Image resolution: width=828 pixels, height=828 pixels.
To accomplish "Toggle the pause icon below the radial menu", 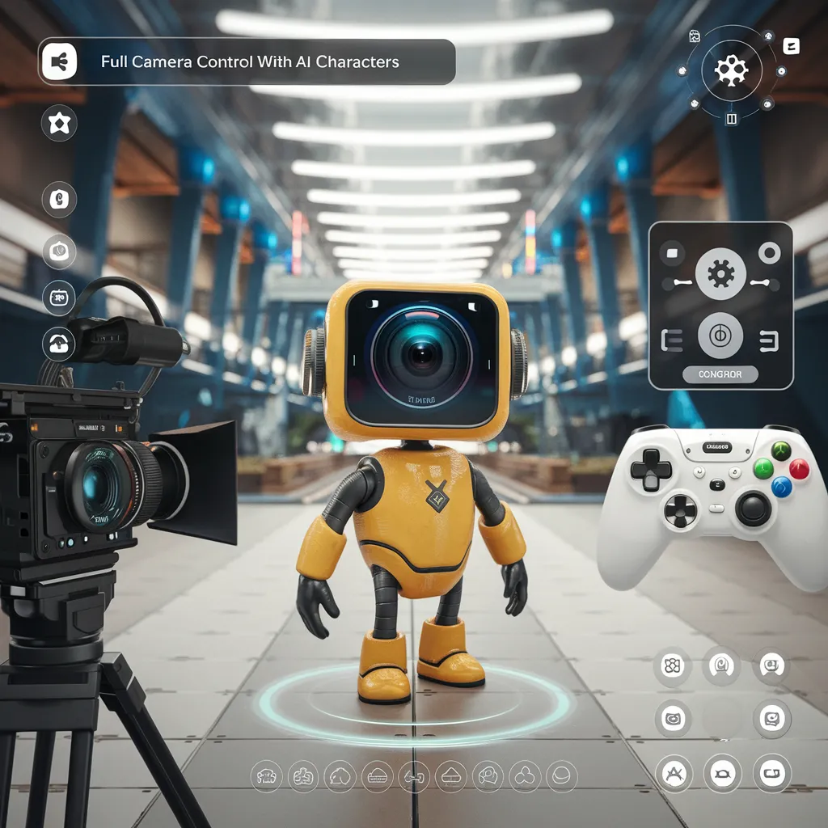I will click(732, 120).
